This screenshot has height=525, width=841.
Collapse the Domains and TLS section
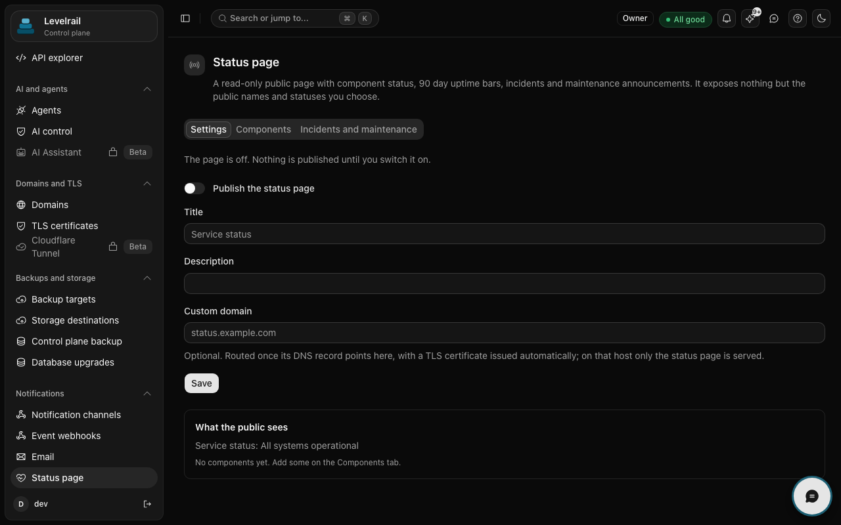(147, 184)
